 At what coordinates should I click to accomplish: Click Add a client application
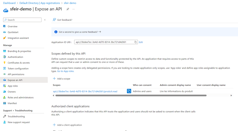coord(67,125)
